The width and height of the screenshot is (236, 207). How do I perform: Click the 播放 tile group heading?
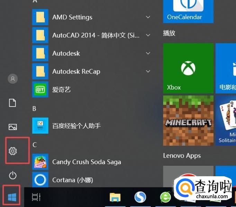tap(169, 33)
